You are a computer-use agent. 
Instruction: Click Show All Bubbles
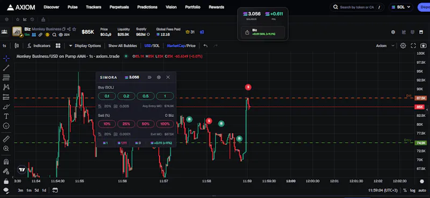[123, 46]
